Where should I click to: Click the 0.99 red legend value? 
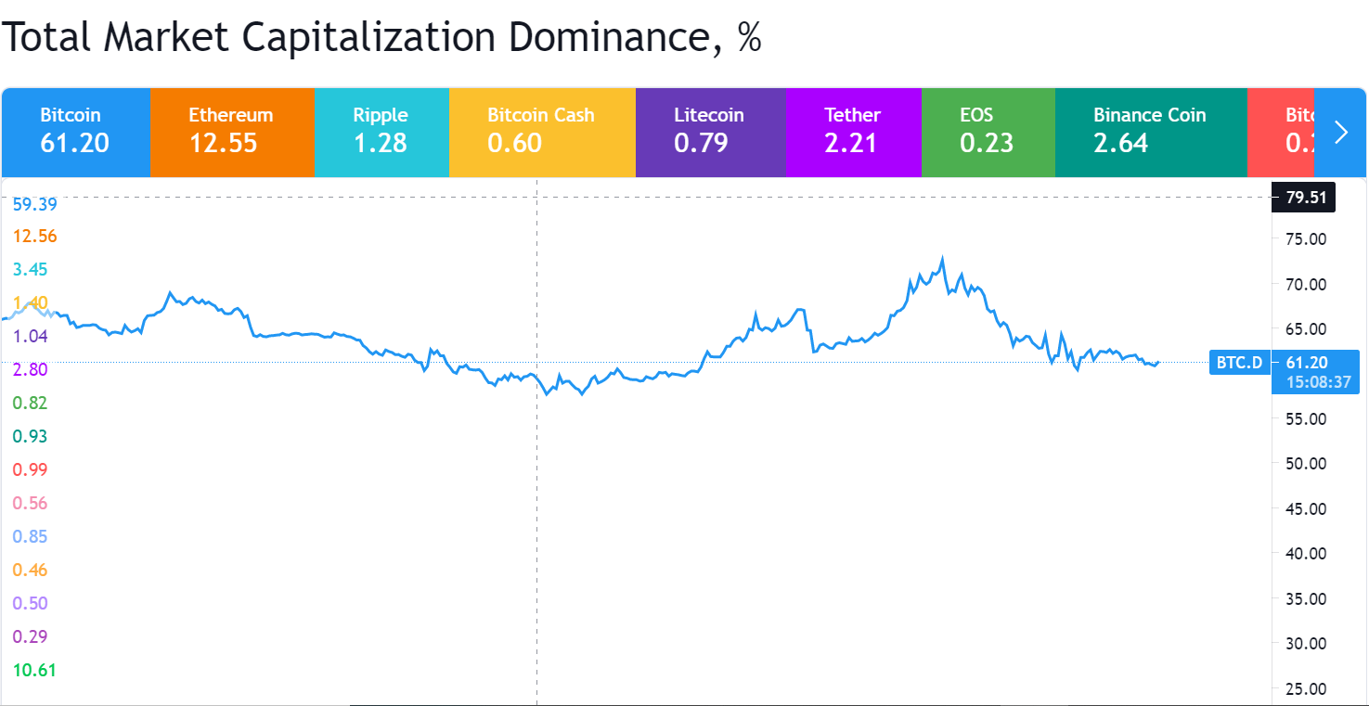coord(31,469)
